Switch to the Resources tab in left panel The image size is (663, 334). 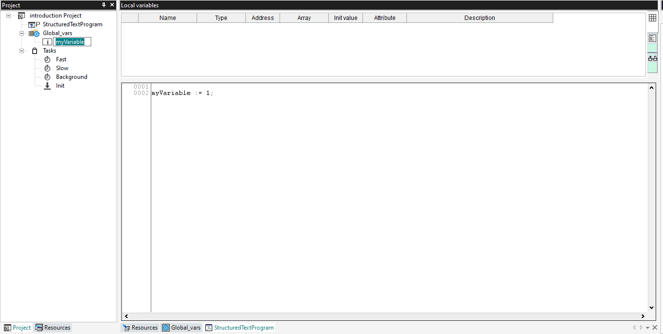(x=53, y=328)
